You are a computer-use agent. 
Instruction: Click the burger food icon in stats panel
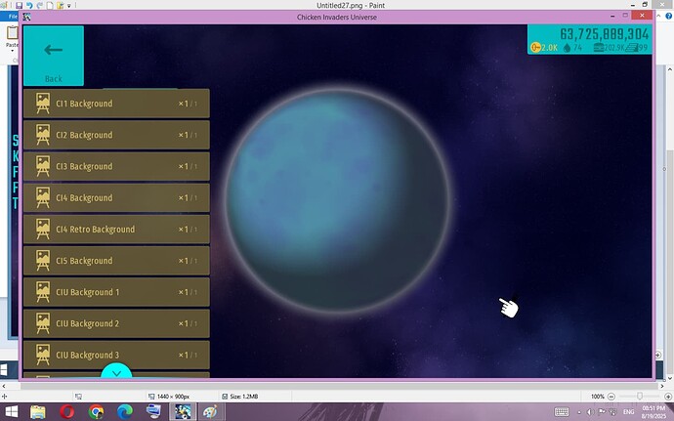coord(599,48)
